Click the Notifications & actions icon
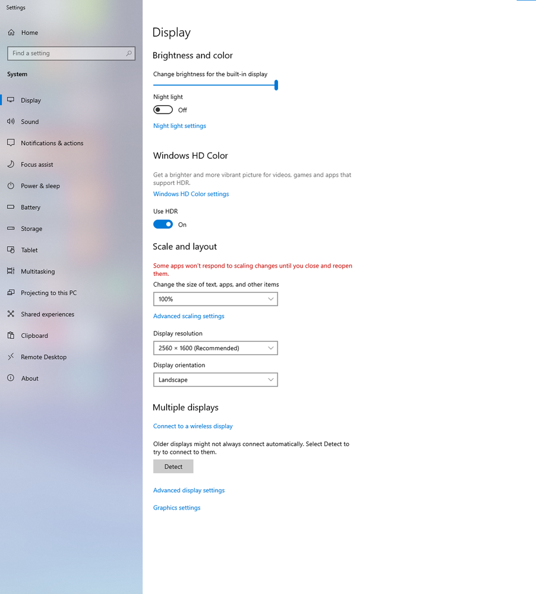536x594 pixels. coord(11,143)
